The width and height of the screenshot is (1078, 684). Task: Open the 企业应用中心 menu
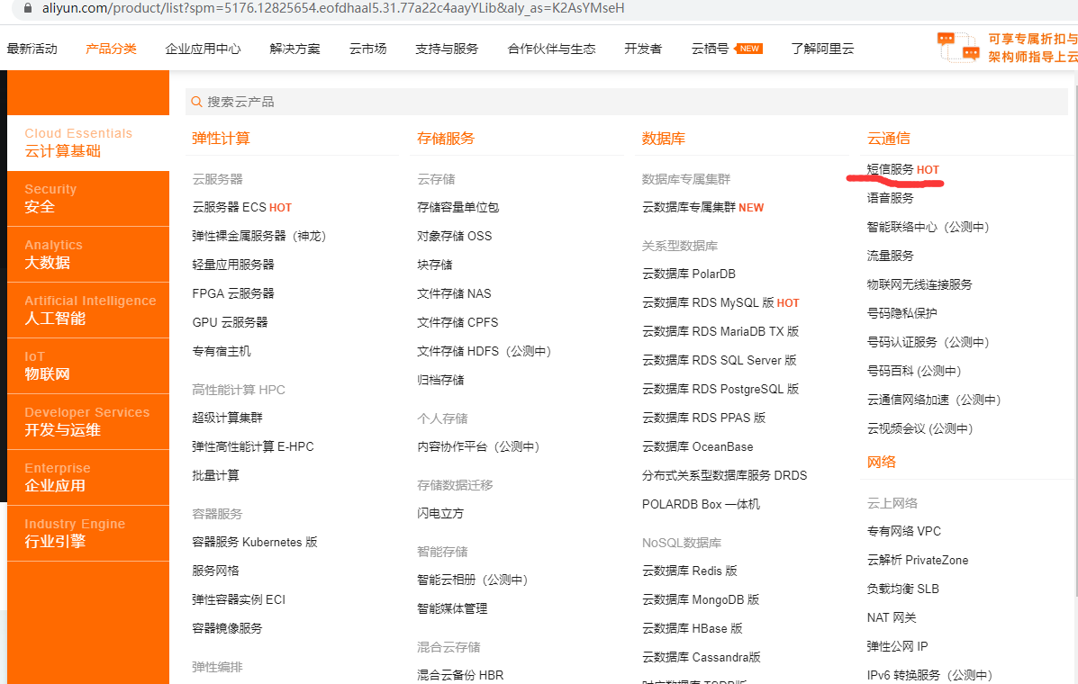point(203,49)
